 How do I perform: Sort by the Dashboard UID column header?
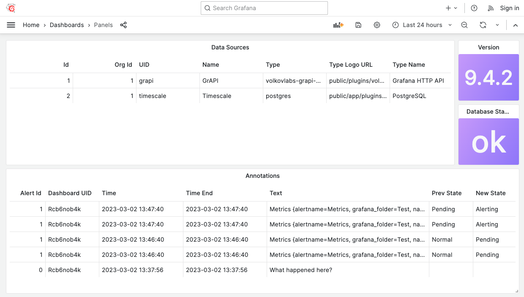coord(70,193)
